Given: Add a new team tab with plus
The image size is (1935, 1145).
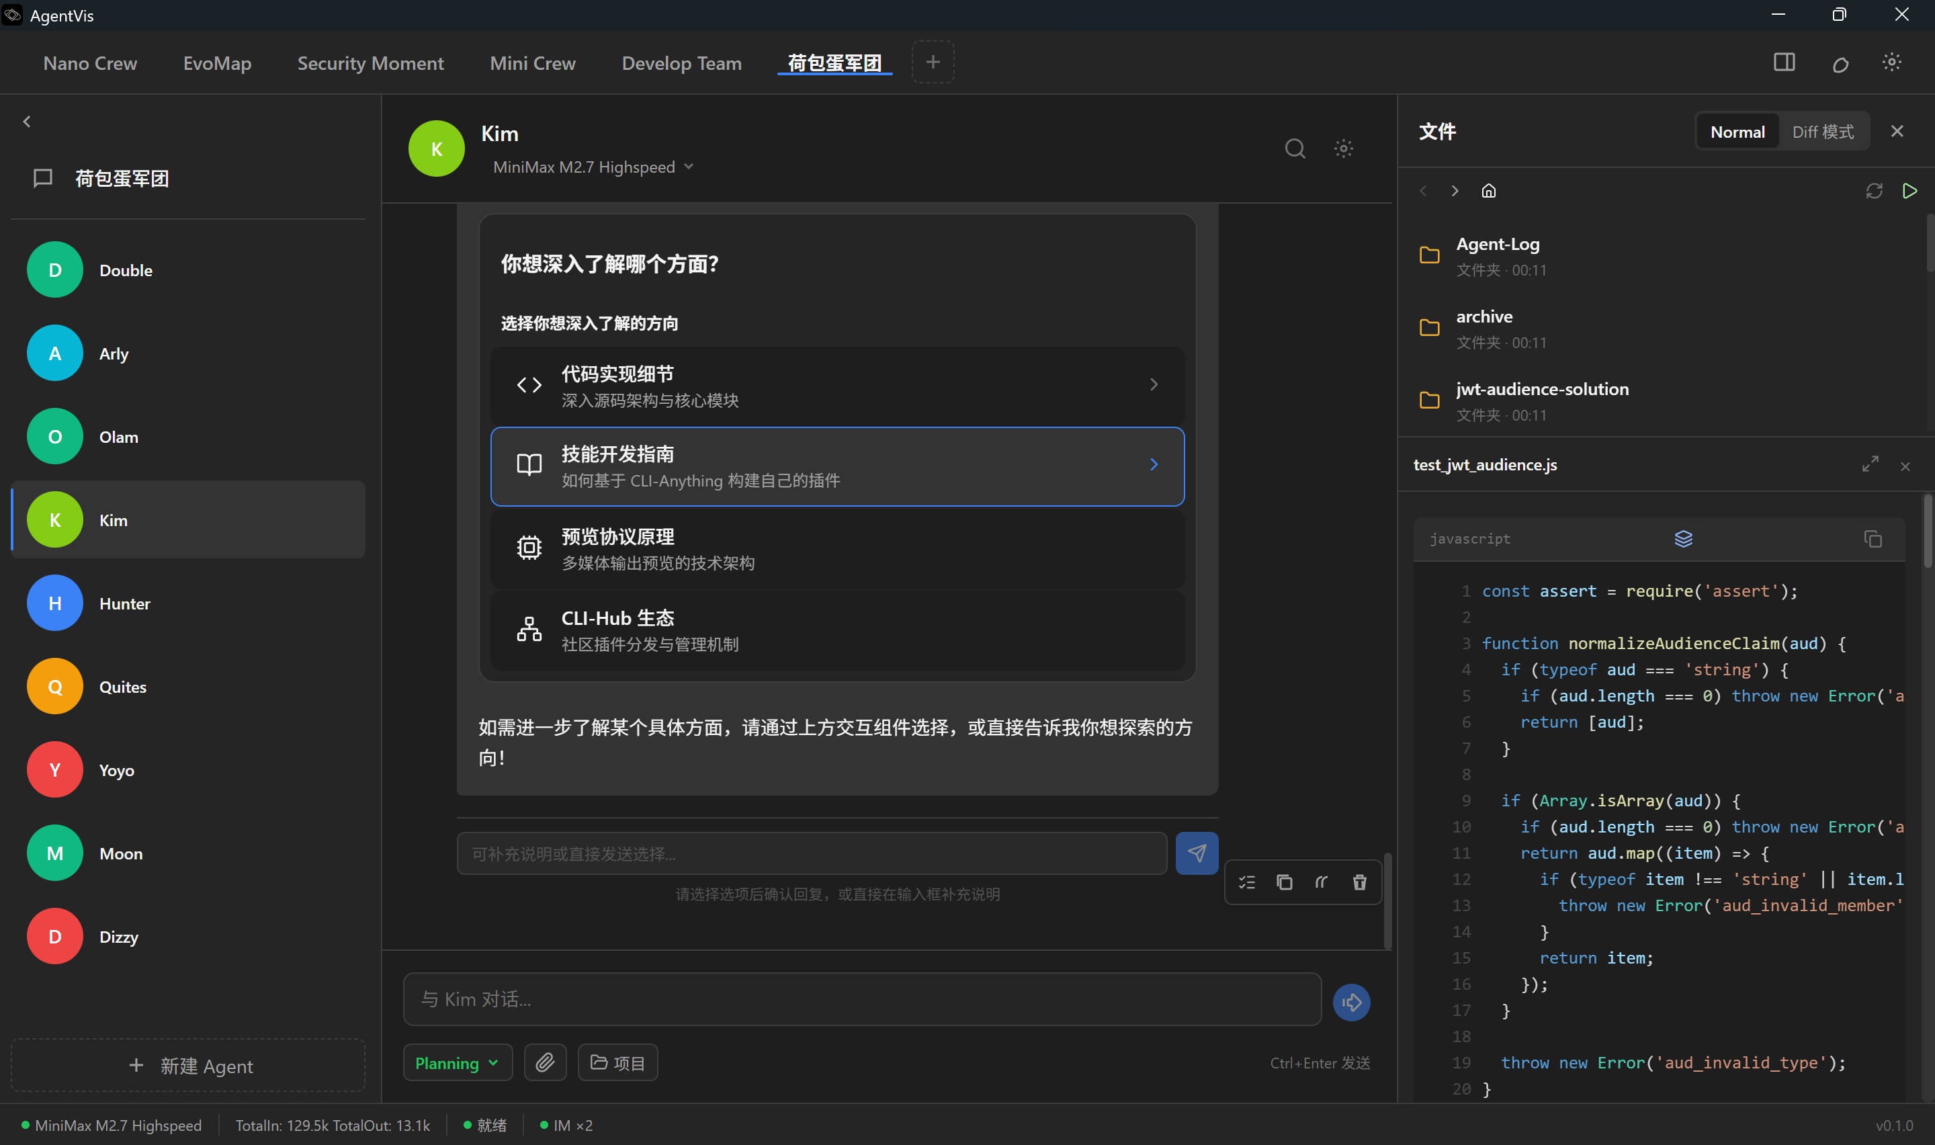Looking at the screenshot, I should tap(933, 62).
